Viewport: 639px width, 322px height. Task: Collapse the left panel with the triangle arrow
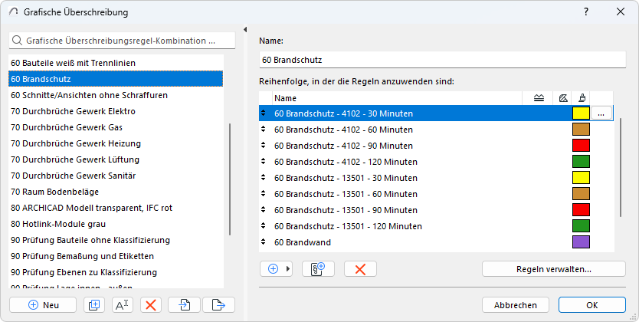click(244, 30)
